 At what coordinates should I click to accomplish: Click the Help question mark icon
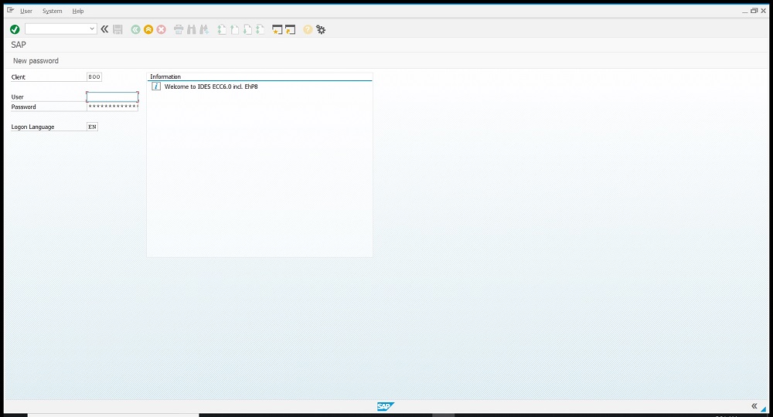click(x=308, y=29)
